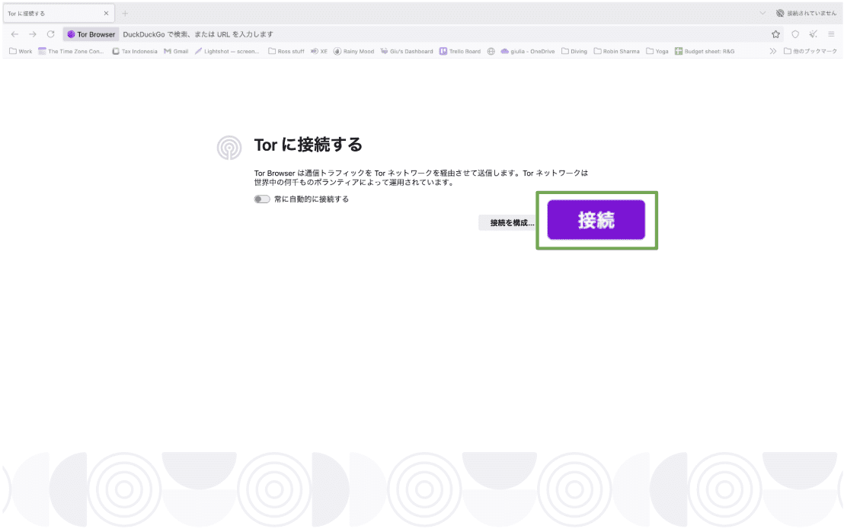Viewport: 844px width, 532px height.
Task: Open the hamburger application menu
Action: (831, 34)
